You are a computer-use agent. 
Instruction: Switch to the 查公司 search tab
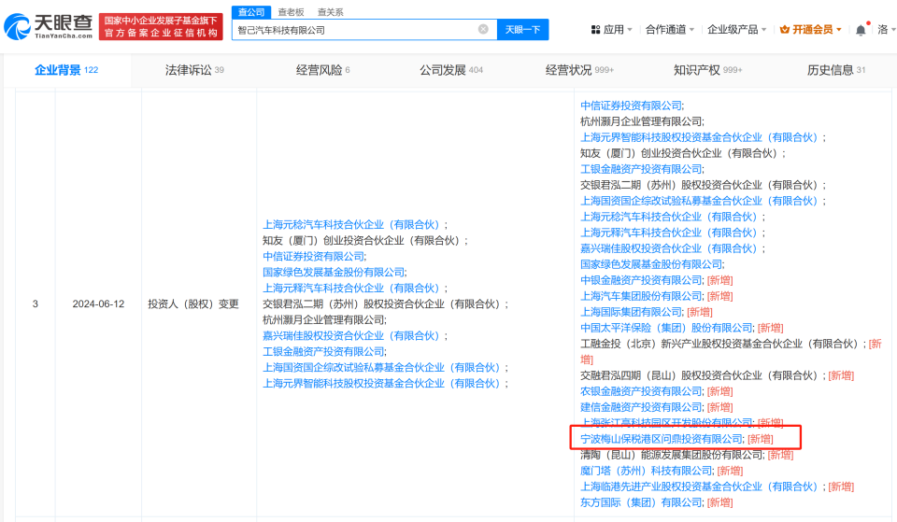pos(251,12)
